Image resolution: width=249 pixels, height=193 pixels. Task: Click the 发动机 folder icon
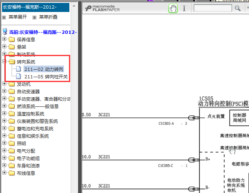point(12,84)
